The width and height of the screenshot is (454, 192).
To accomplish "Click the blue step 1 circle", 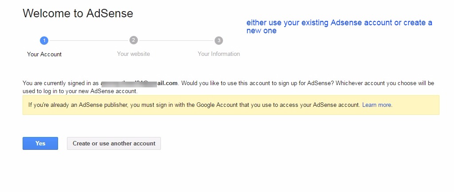I will pyautogui.click(x=44, y=40).
